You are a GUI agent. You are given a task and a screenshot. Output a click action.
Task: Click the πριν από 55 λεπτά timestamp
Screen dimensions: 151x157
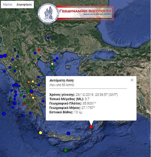pos(62,85)
